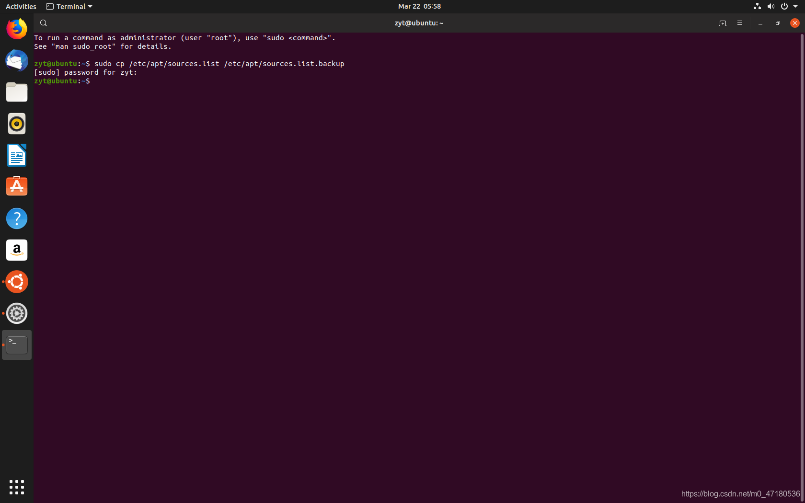This screenshot has width=805, height=503.
Task: Show all applications grid
Action: click(x=17, y=487)
